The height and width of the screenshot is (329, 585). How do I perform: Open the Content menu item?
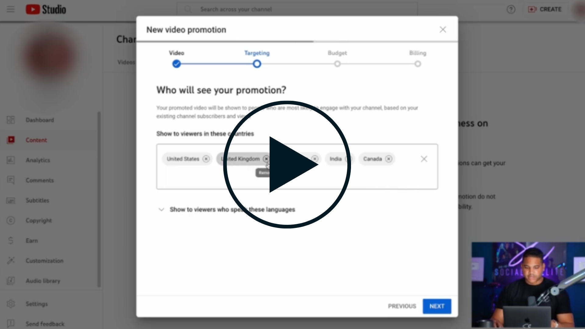36,140
